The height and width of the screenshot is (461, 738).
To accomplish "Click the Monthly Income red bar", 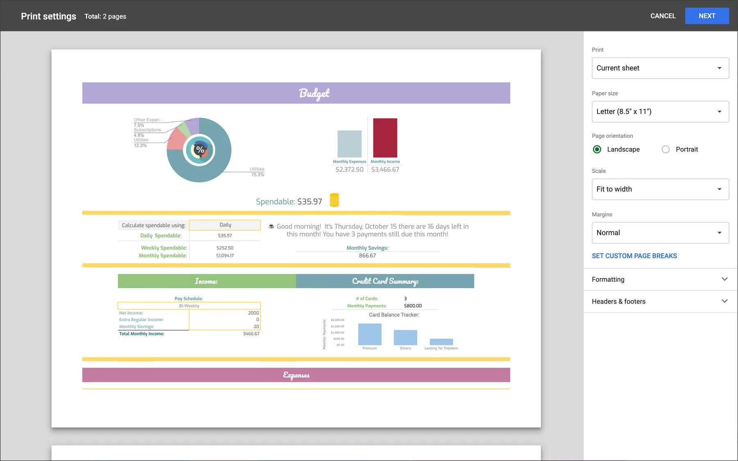I will tap(385, 138).
